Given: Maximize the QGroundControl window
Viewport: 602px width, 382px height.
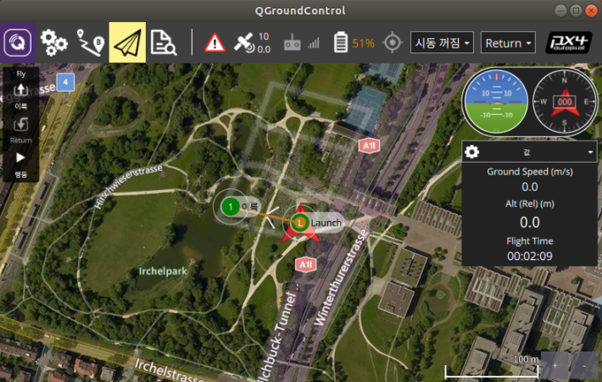Looking at the screenshot, I should pos(576,10).
